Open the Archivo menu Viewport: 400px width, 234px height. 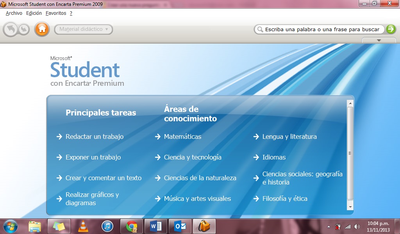tap(14, 13)
